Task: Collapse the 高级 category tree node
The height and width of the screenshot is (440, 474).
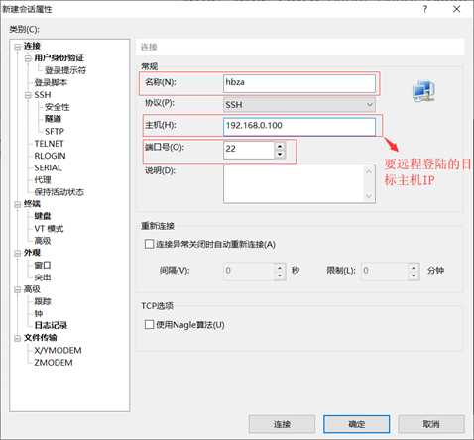Action: pos(18,289)
